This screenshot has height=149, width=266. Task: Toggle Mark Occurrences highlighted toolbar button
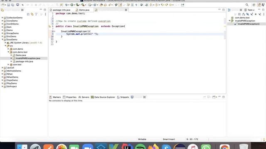coord(121,5)
